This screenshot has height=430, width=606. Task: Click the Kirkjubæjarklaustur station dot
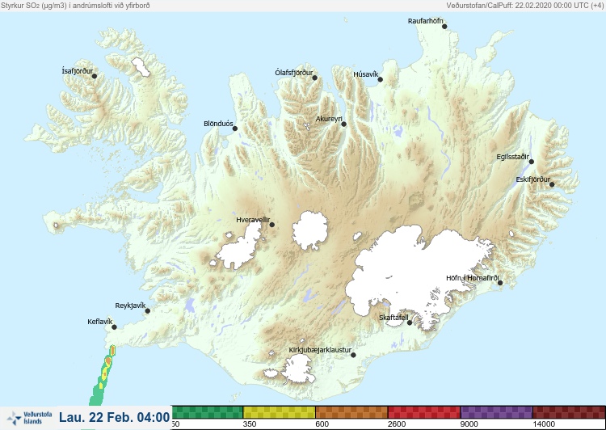[353, 355]
